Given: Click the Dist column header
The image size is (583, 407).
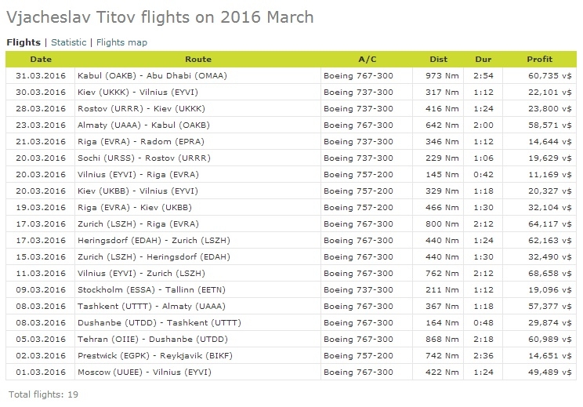Looking at the screenshot, I should coord(438,59).
